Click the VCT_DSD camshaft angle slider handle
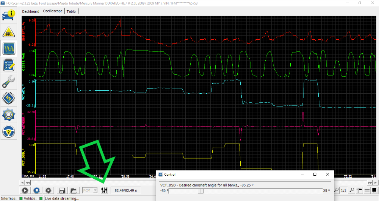The width and height of the screenshot is (379, 201). [201, 191]
